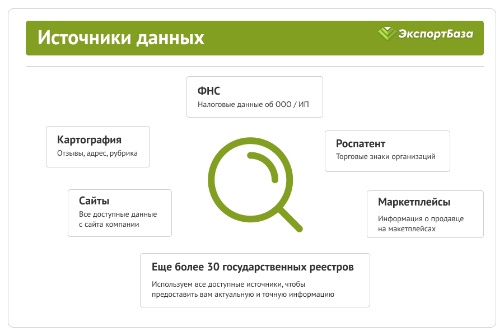Select the Картография card
Viewport: 504px width, 336px height.
pos(98,146)
